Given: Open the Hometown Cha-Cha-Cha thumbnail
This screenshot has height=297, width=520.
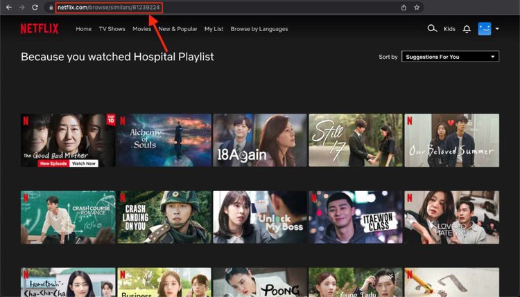Looking at the screenshot, I should tap(68, 282).
